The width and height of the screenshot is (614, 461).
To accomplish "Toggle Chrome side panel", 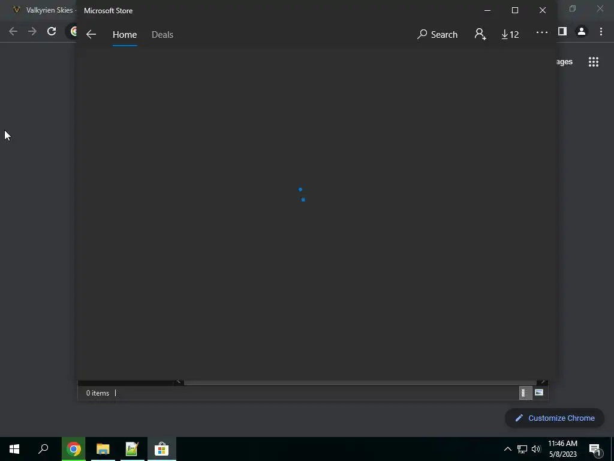I will (x=562, y=31).
